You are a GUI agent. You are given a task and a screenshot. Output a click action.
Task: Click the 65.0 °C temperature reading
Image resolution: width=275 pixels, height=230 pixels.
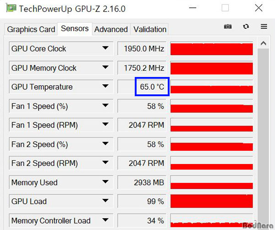[x=152, y=87]
